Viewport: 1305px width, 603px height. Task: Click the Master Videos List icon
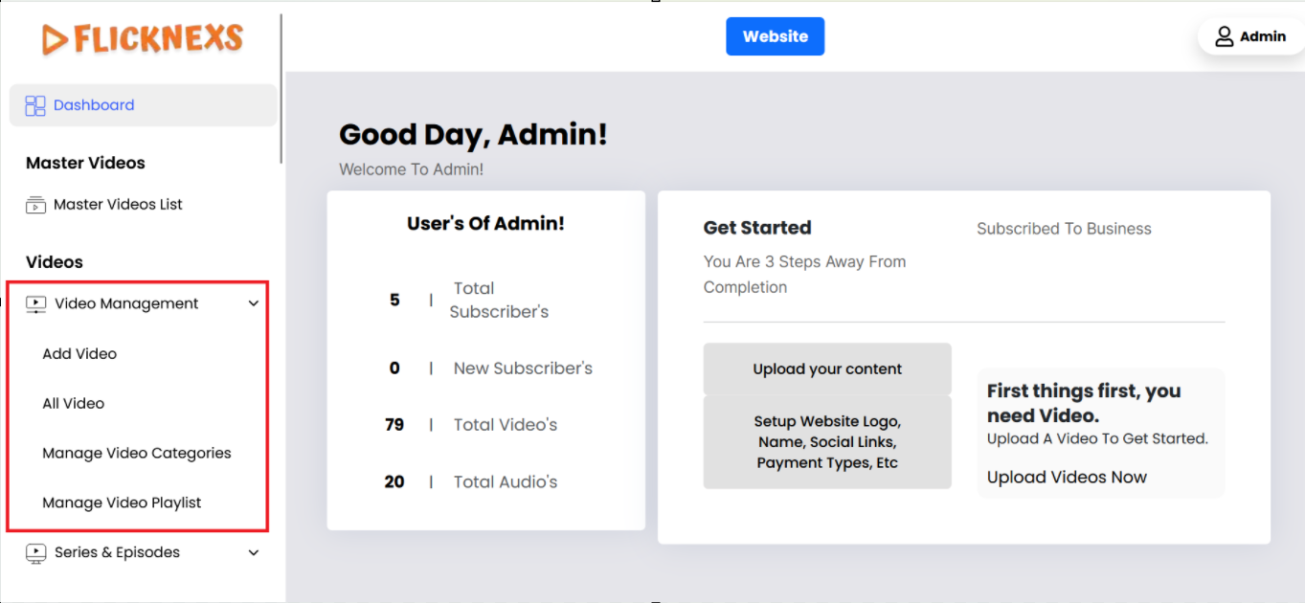tap(35, 205)
